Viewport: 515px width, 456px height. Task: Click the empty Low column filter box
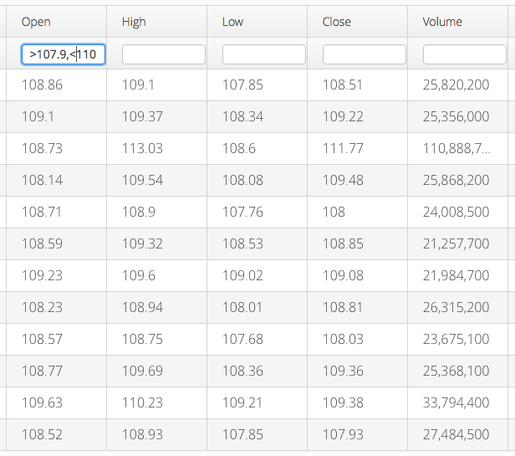tap(264, 54)
